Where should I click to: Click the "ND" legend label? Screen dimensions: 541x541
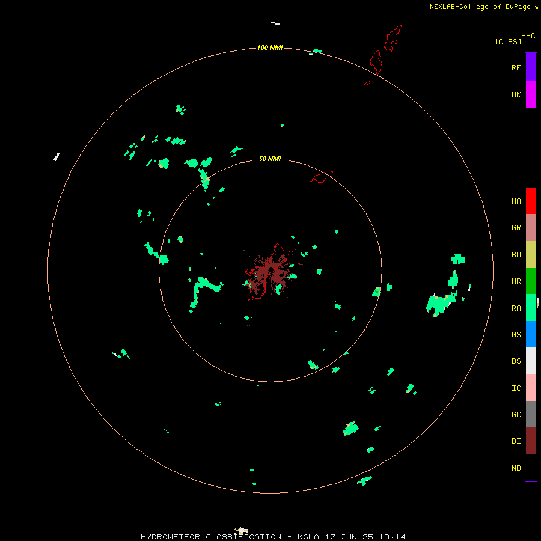tap(516, 468)
